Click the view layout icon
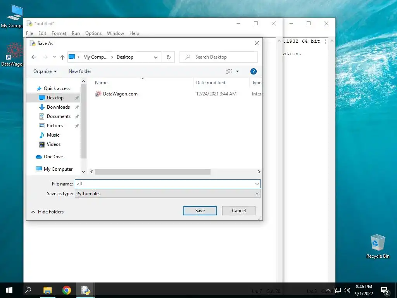Image resolution: width=397 pixels, height=298 pixels. [x=229, y=71]
